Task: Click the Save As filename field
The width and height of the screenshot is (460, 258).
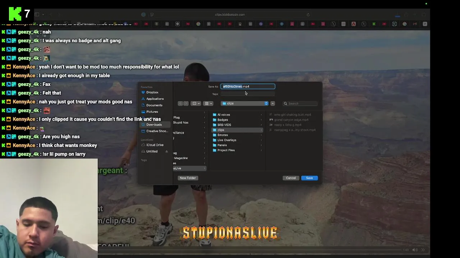Action: 248,86
